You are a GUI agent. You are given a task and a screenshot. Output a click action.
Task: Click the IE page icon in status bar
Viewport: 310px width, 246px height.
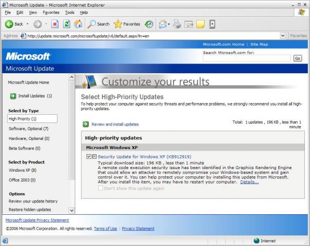click(5, 241)
